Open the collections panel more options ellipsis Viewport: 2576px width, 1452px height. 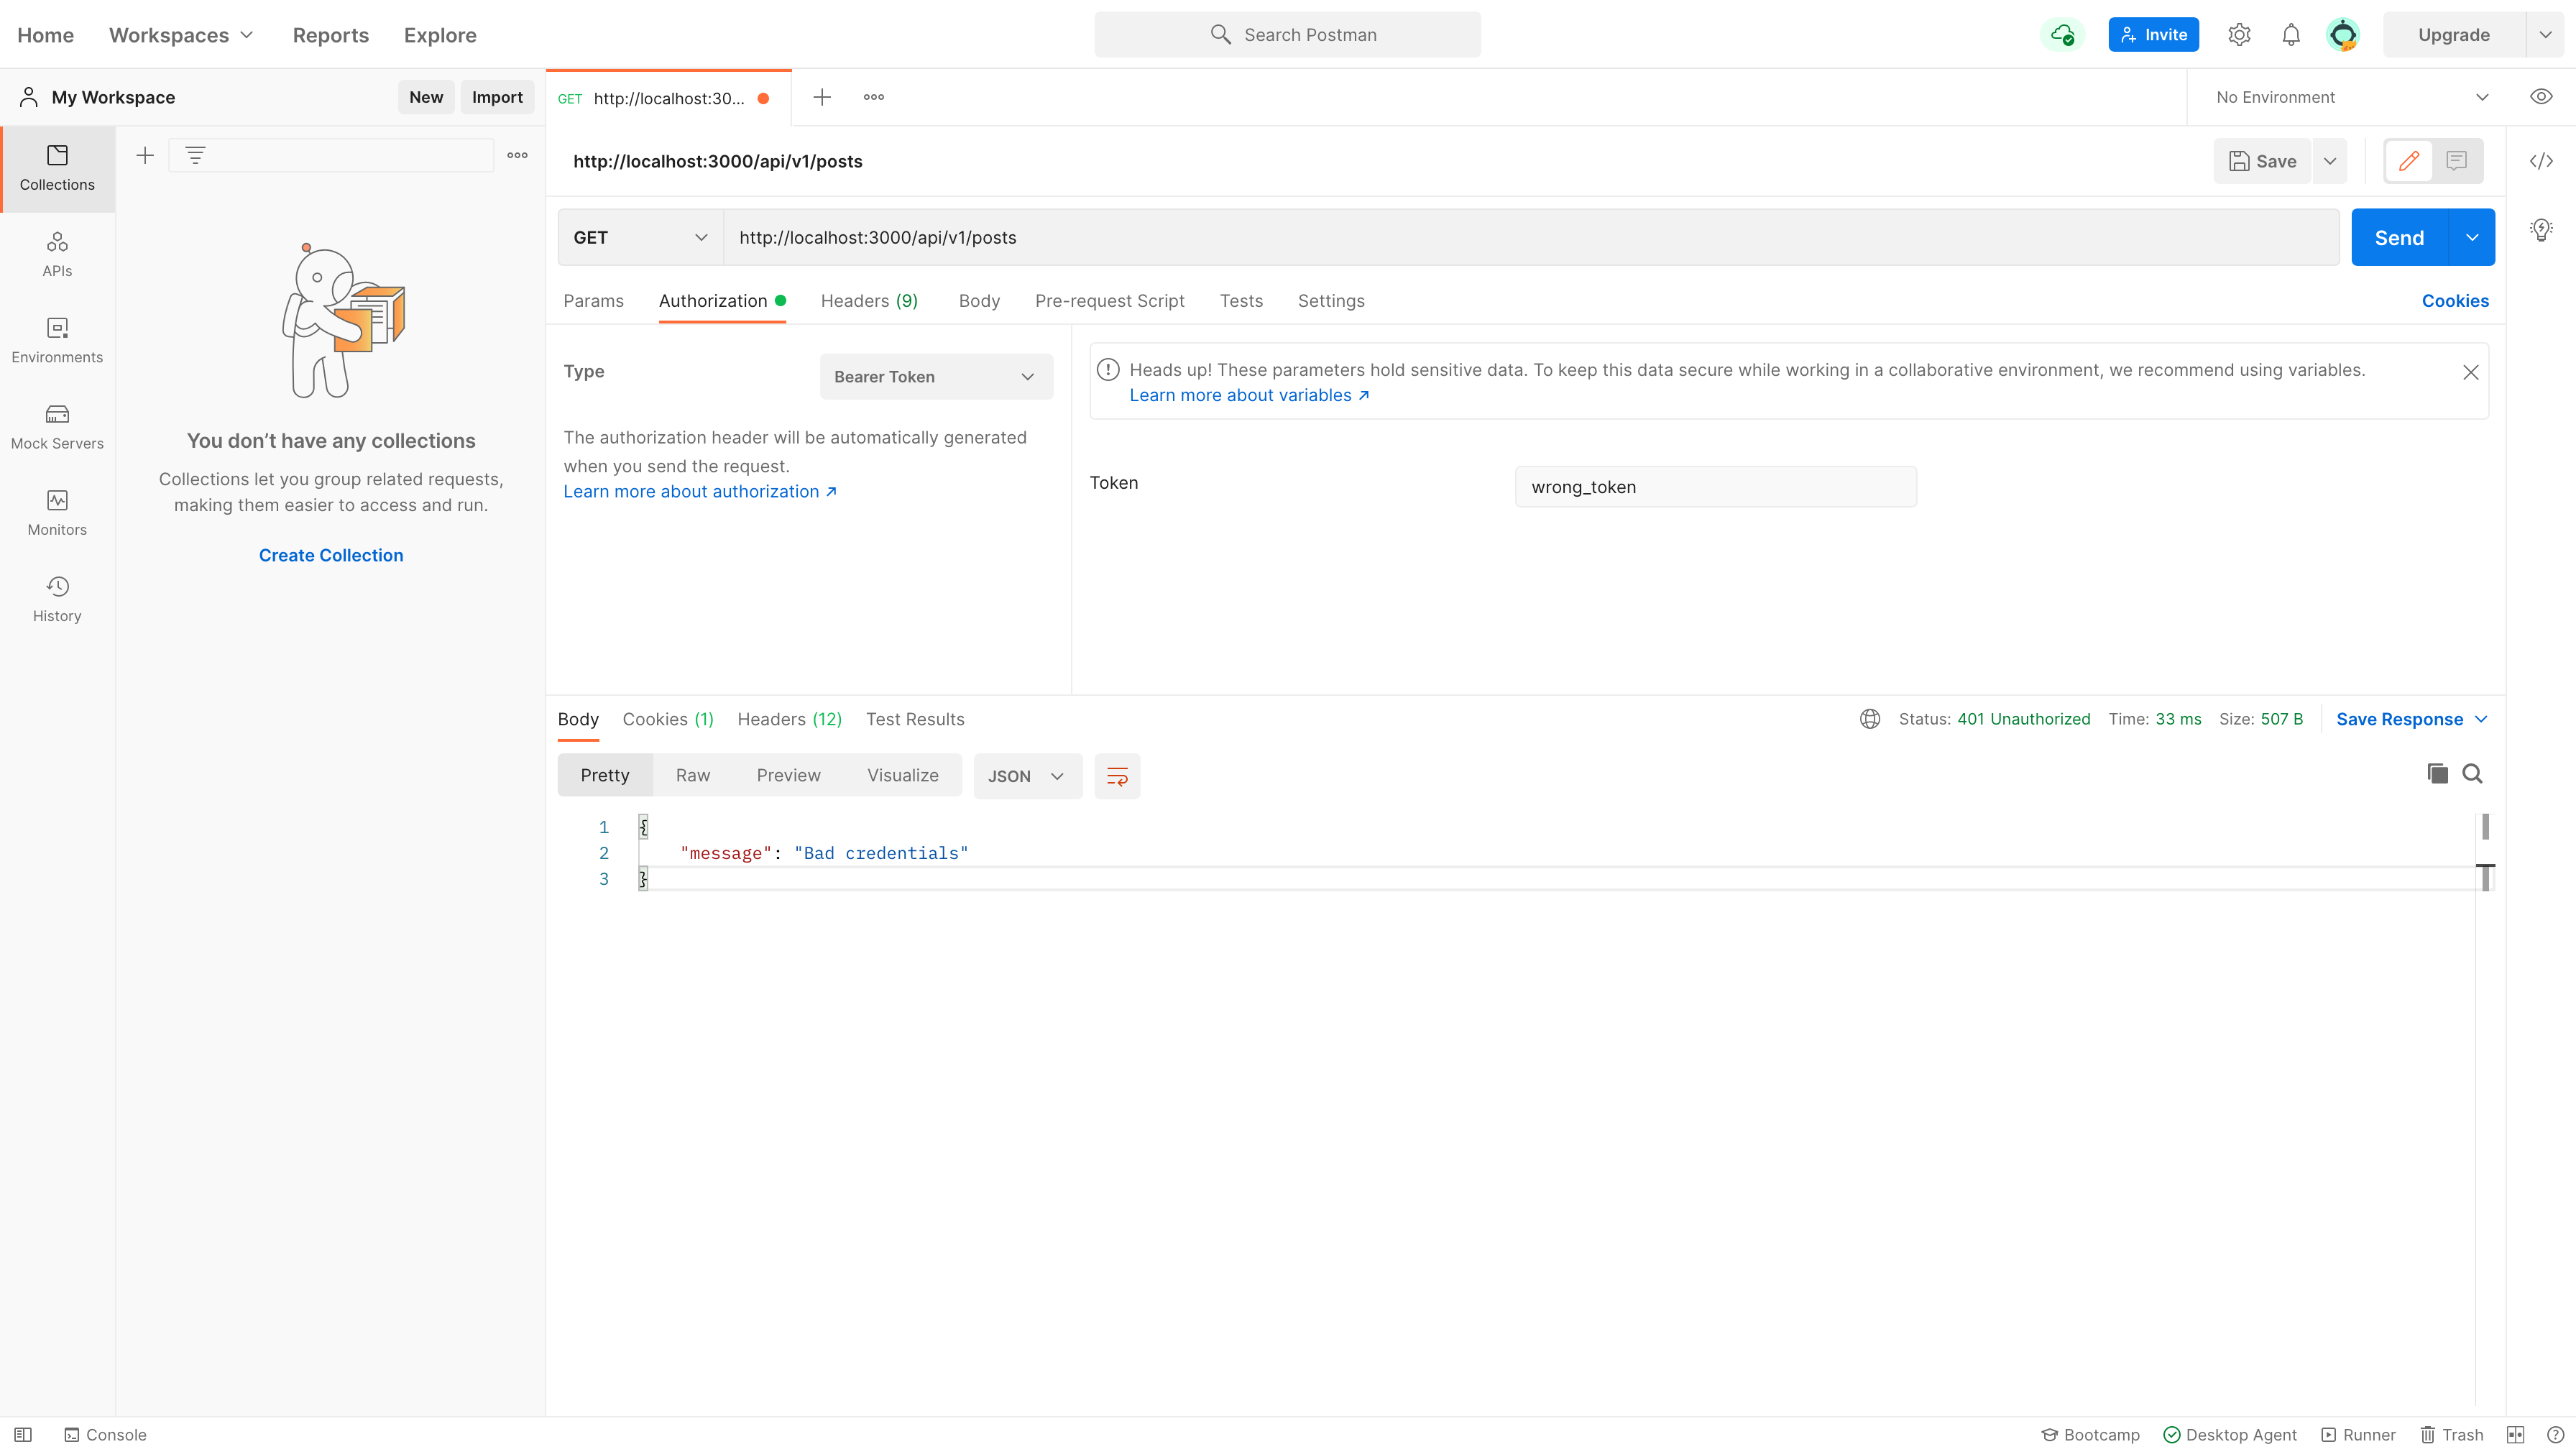point(517,155)
